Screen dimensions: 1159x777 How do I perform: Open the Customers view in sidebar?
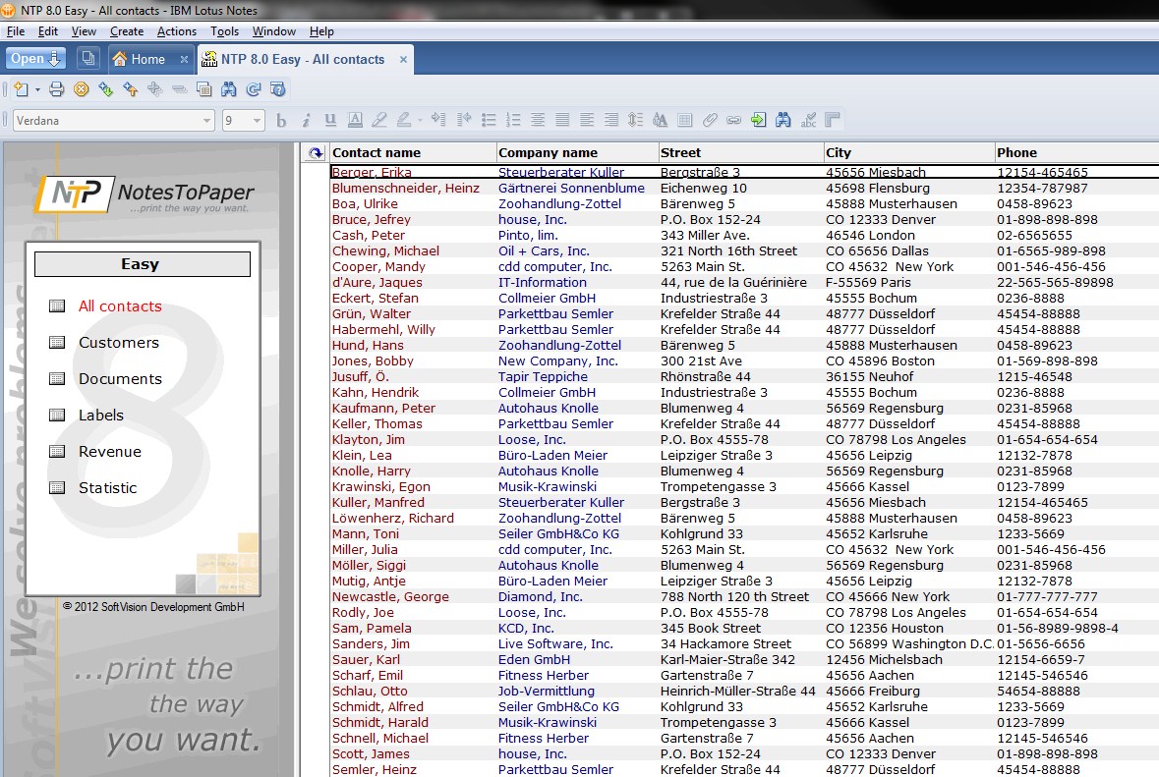tap(118, 343)
